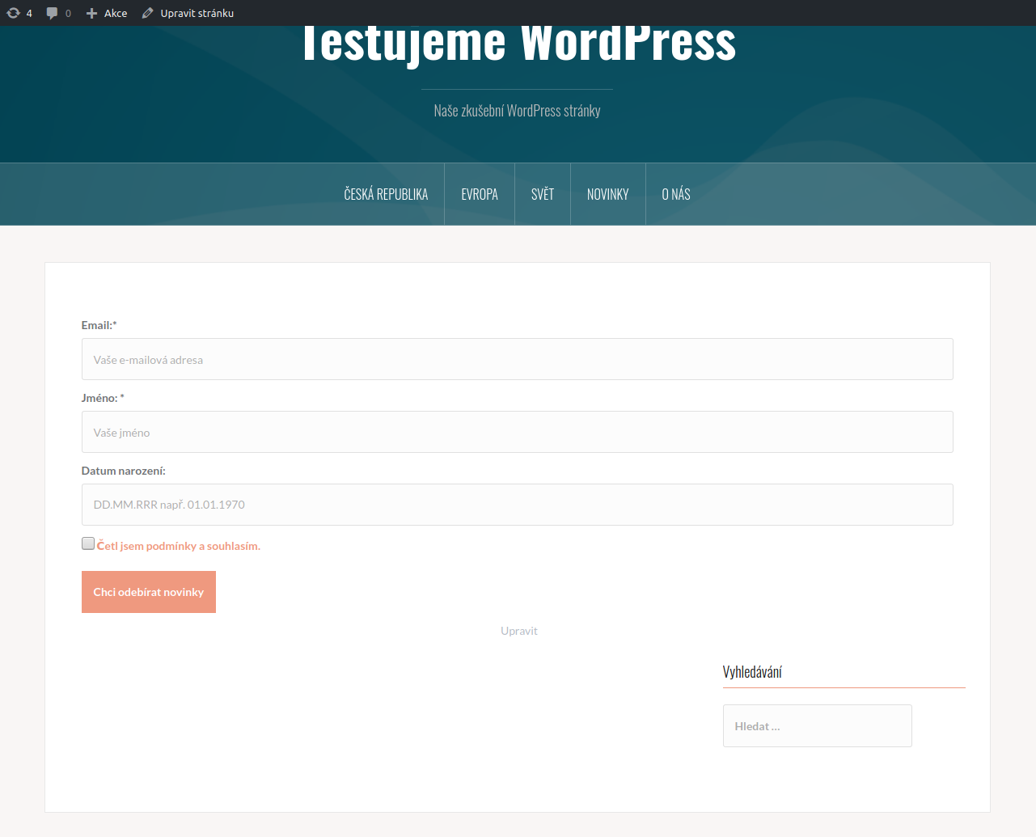Focus the Hledat search field
Image resolution: width=1036 pixels, height=837 pixels.
[x=818, y=725]
